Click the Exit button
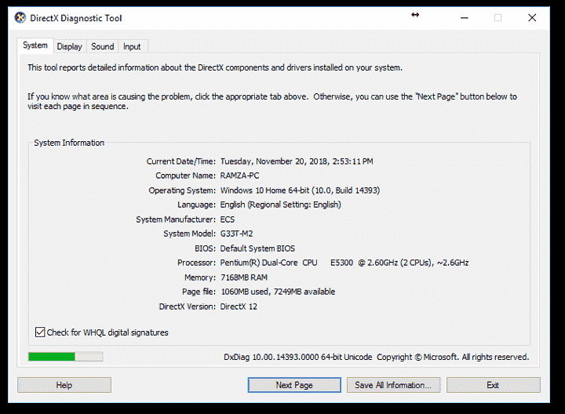The height and width of the screenshot is (414, 565). tap(494, 385)
